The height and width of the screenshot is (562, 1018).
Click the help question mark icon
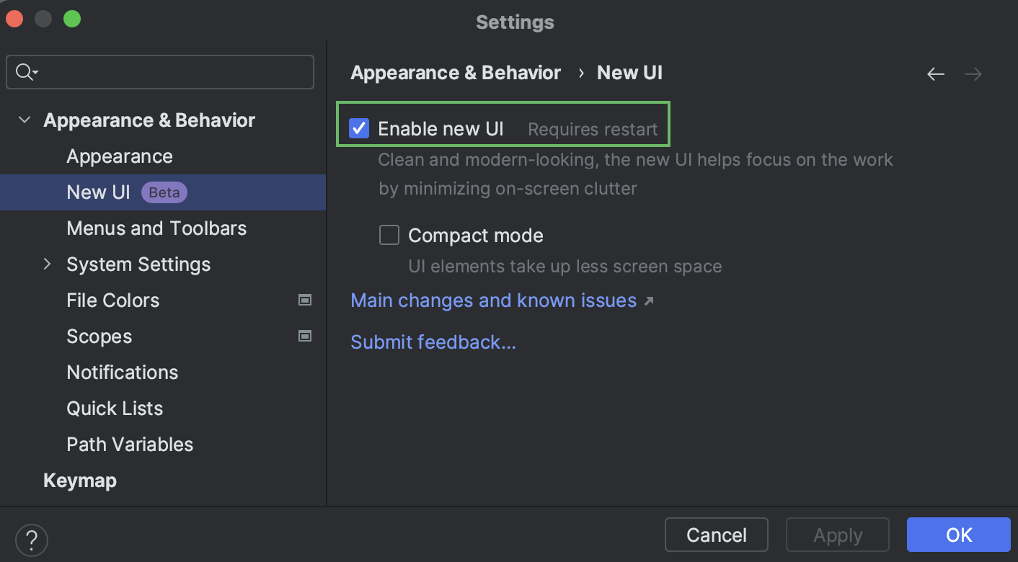pos(31,539)
